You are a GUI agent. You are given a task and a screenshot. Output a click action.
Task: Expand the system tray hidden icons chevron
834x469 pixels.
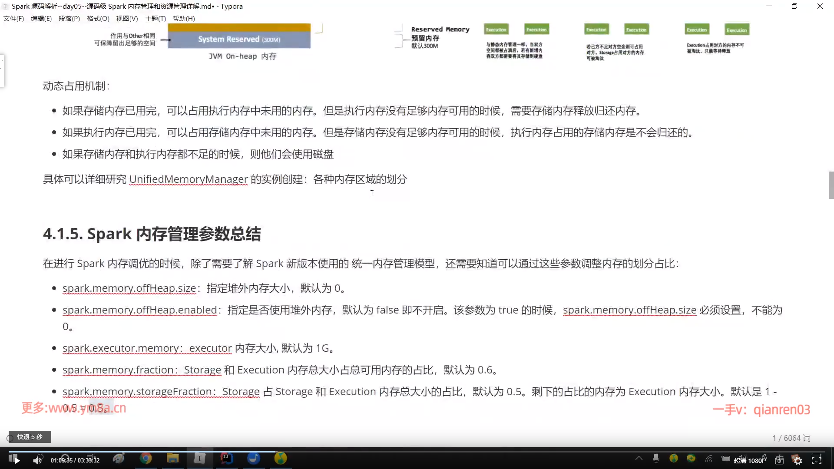pyautogui.click(x=639, y=458)
